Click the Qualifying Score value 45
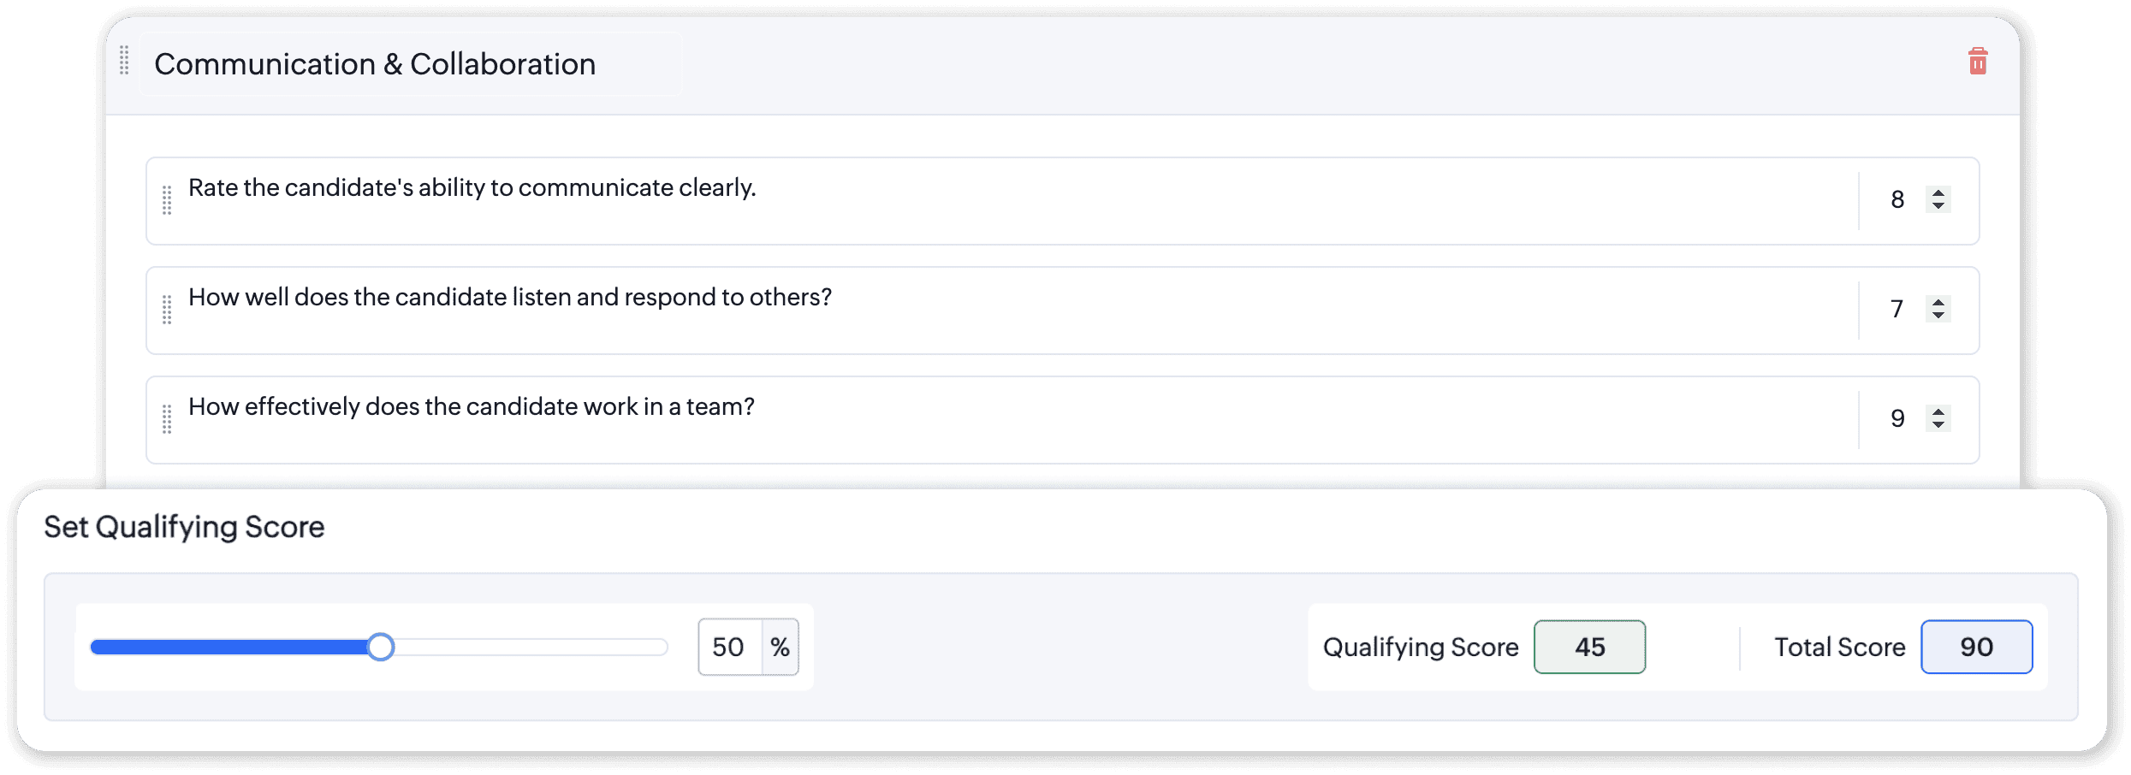The height and width of the screenshot is (775, 2131). point(1589,648)
